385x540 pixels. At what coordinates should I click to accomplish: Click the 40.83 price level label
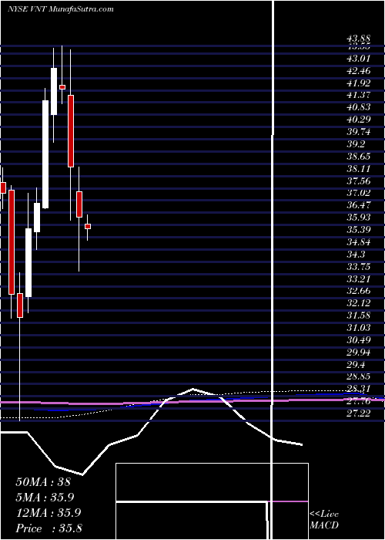(x=359, y=107)
